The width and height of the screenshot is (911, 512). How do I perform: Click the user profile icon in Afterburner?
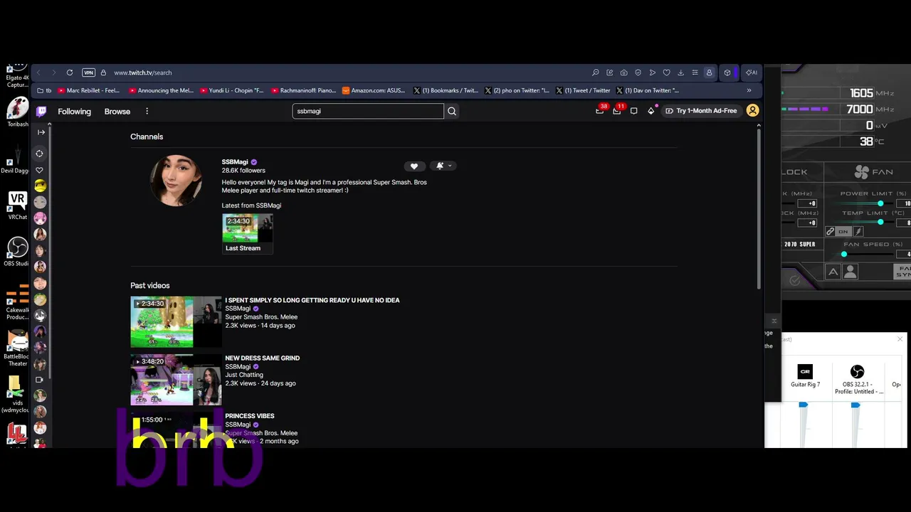tap(850, 272)
